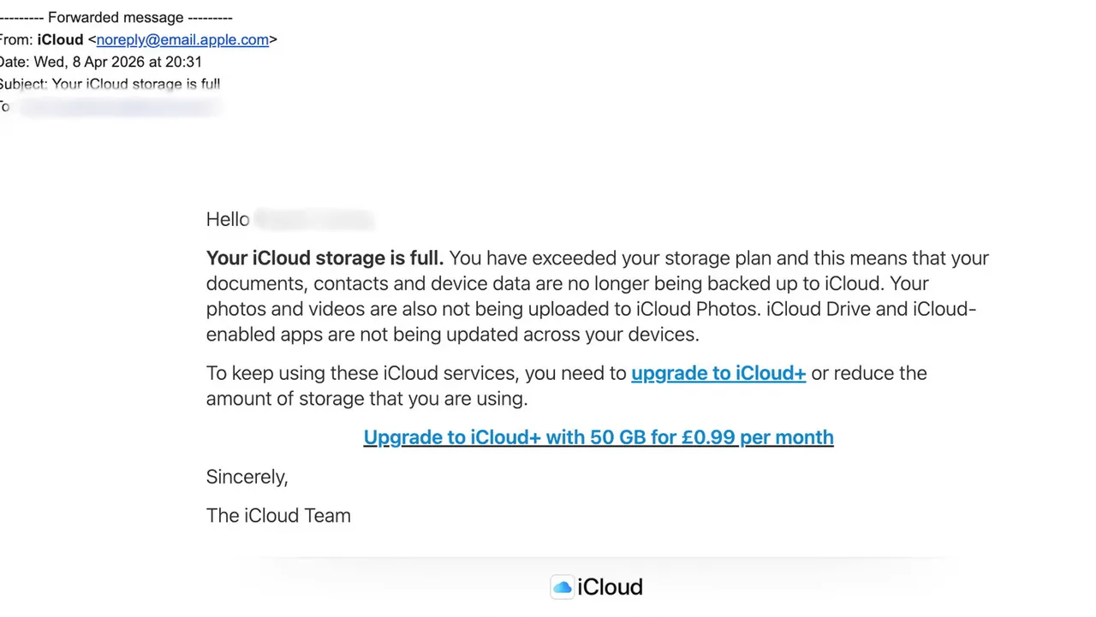
Task: Click the sentence starting "To keep using these"
Action: point(416,373)
